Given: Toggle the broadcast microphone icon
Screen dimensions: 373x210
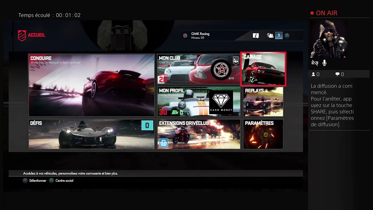Looking at the screenshot, I should click(x=324, y=63).
